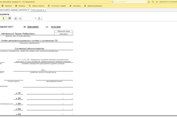Click the структурное подразделение caption
The width and height of the screenshot is (177, 118).
[x=29, y=43]
